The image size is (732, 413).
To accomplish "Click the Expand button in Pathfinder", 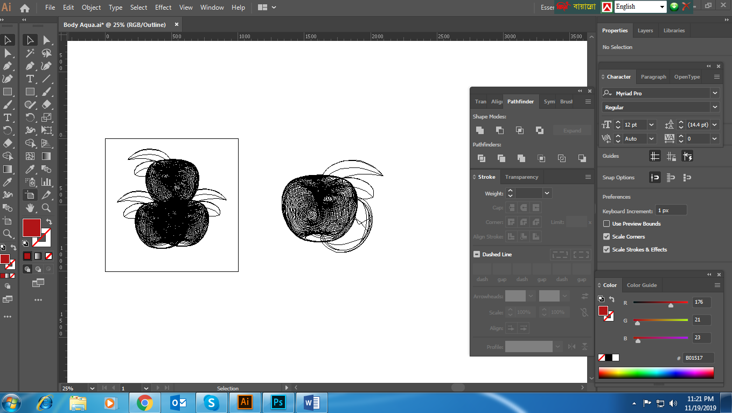I will point(572,130).
